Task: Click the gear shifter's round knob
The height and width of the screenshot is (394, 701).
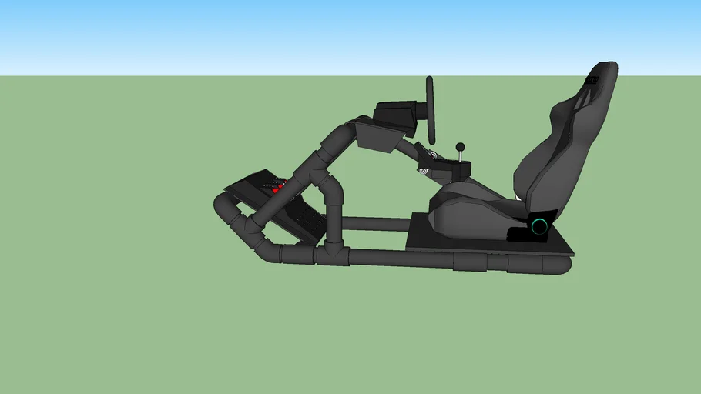Action: (461, 147)
